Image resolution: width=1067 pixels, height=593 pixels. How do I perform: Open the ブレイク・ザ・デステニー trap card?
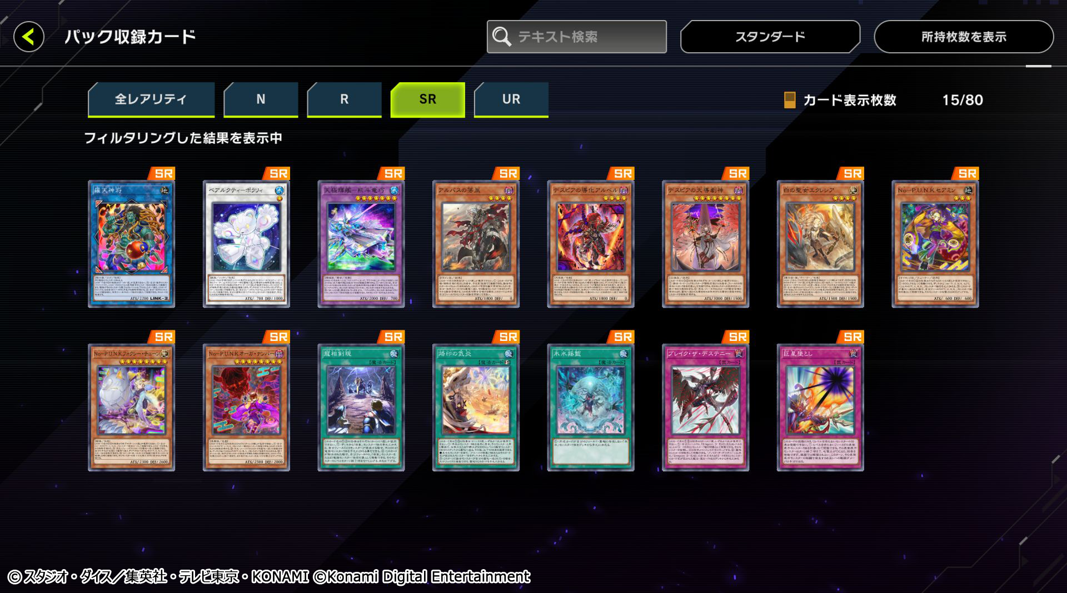coord(706,408)
